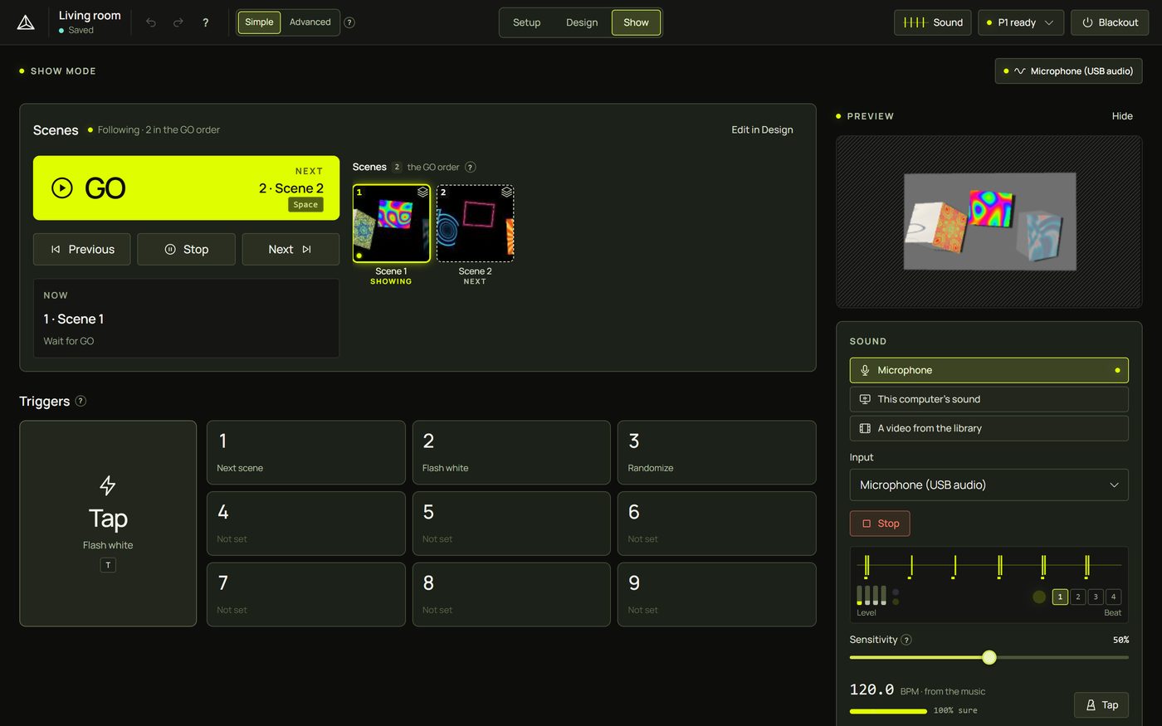Select the Scene 2 thumbnail
The height and width of the screenshot is (726, 1162).
click(475, 224)
